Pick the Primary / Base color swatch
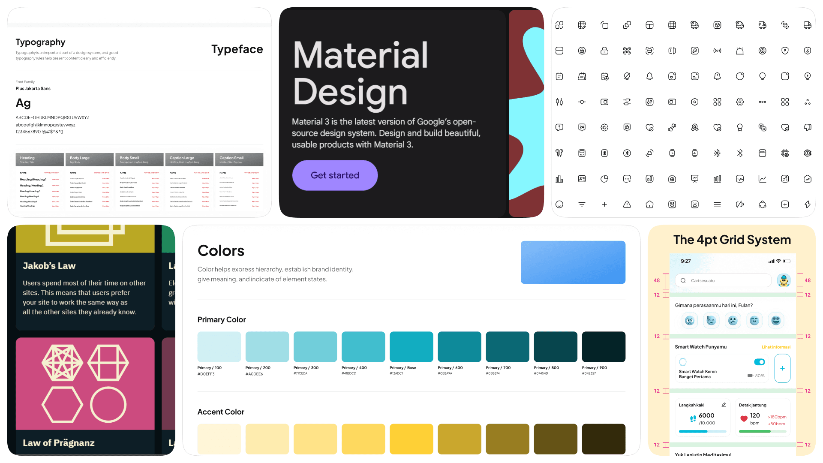This screenshot has width=823, height=463. point(411,347)
